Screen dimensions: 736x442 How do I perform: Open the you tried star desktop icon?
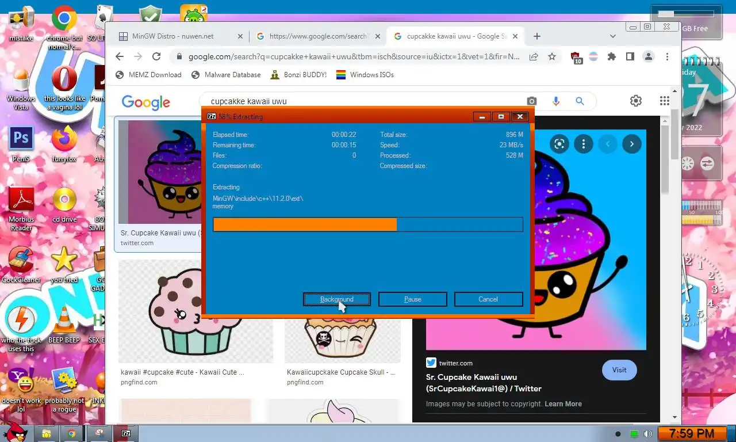click(64, 265)
